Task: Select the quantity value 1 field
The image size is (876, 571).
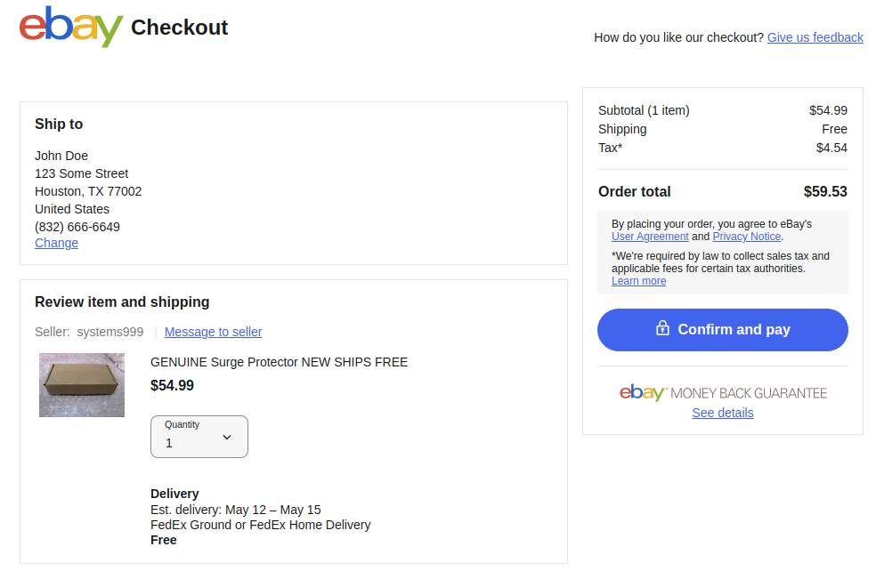Action: 199,437
